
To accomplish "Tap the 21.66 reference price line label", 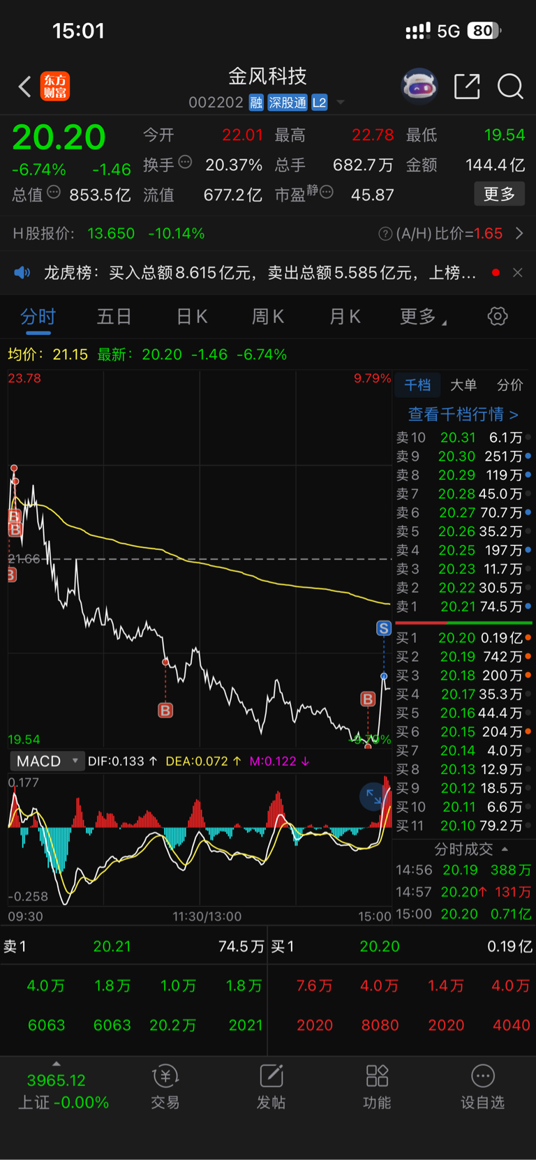I will [24, 559].
